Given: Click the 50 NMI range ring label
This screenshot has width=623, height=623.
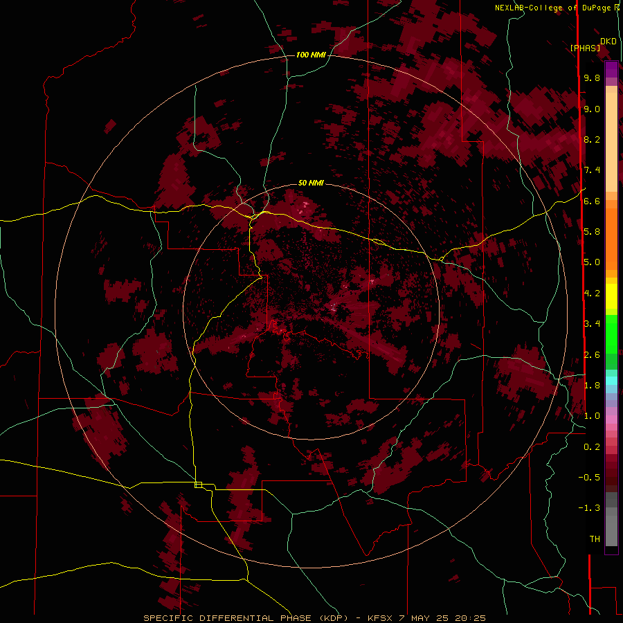Looking at the screenshot, I should point(311,183).
